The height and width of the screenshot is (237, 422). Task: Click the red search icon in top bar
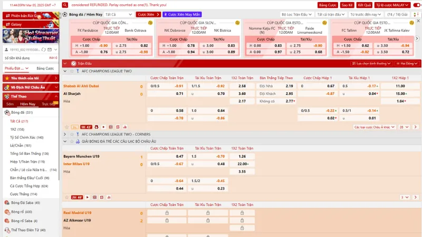[65, 5]
